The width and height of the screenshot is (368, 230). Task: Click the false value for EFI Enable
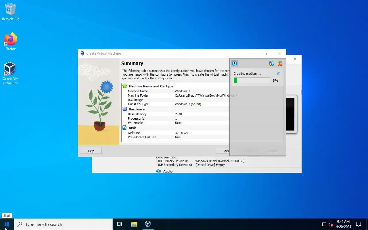pyautogui.click(x=178, y=123)
